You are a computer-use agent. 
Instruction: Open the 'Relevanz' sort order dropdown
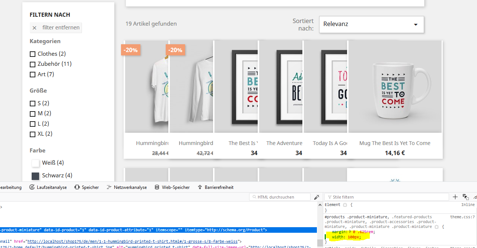tap(371, 24)
